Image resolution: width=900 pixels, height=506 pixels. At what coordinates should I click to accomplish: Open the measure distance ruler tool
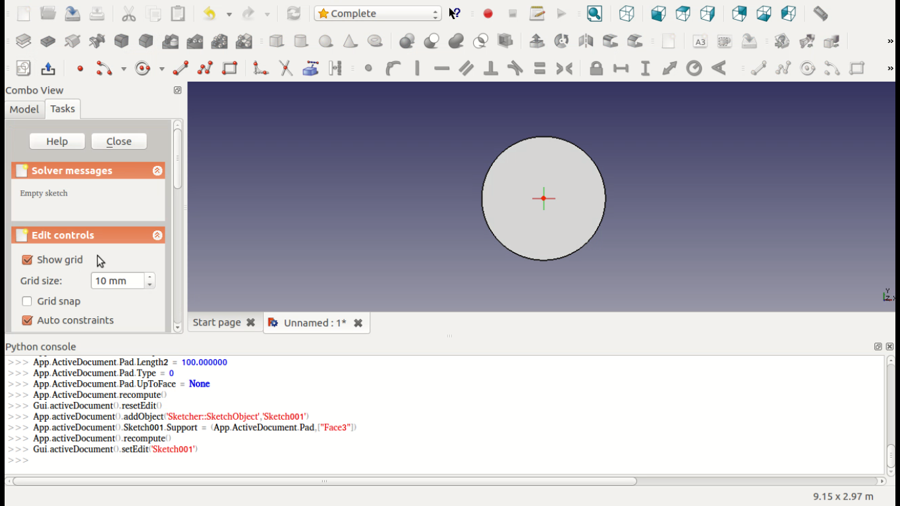click(x=820, y=13)
